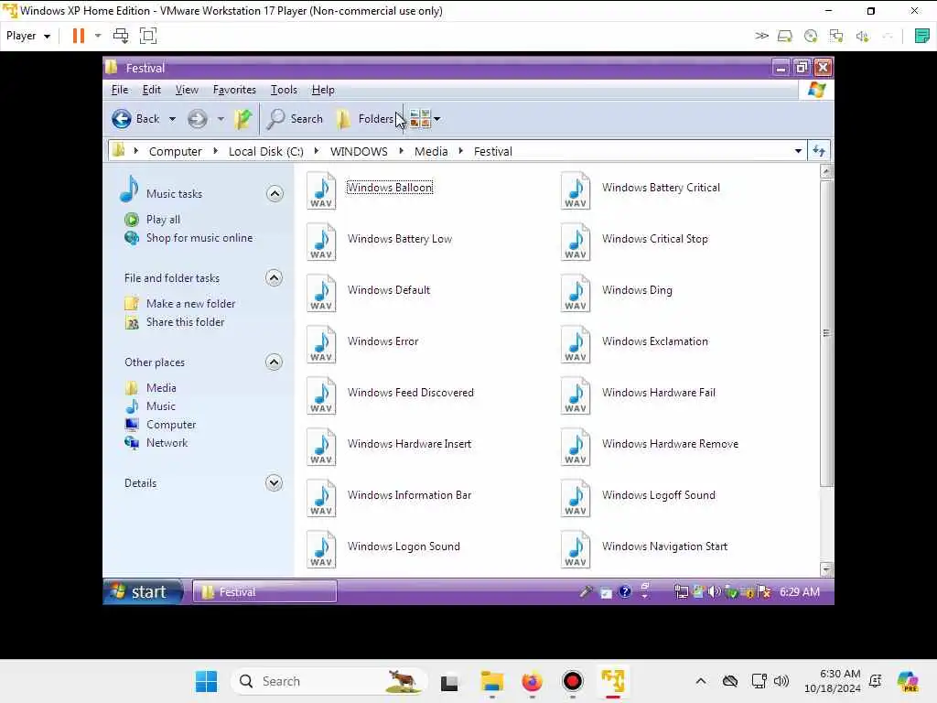Open the View menu
Viewport: 937px width, 703px height.
click(x=187, y=90)
